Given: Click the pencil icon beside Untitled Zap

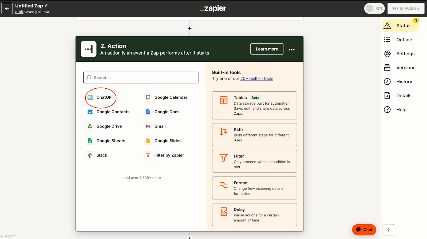Looking at the screenshot, I should coord(46,5).
